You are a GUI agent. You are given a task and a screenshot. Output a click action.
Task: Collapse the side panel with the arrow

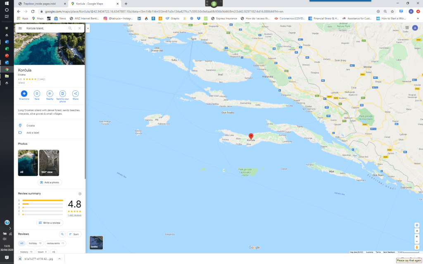pos(88,28)
